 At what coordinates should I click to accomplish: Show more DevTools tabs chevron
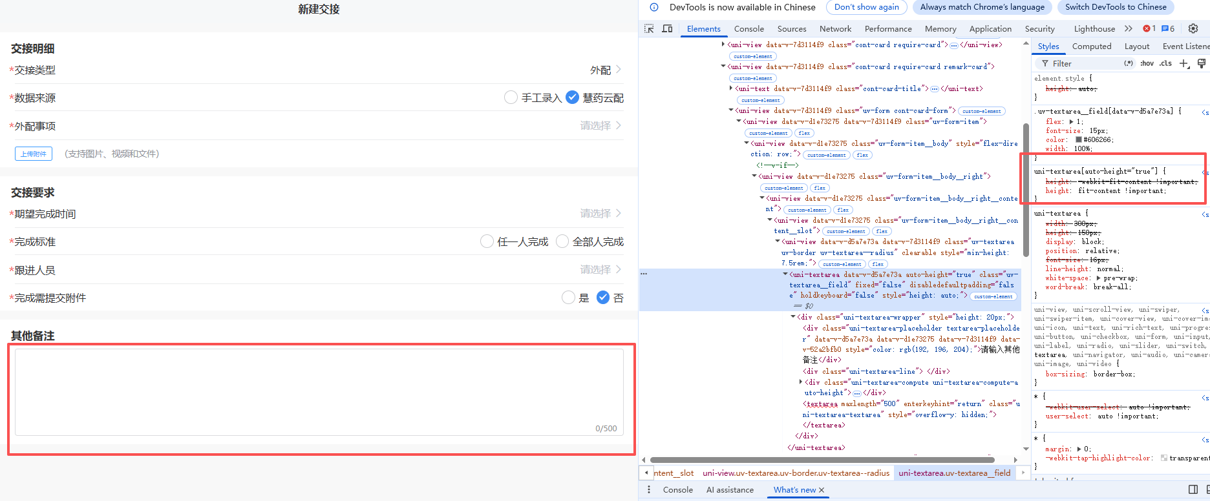[1129, 28]
